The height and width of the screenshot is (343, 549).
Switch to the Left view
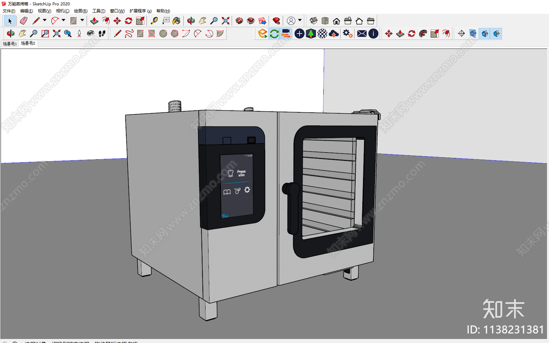tap(371, 21)
